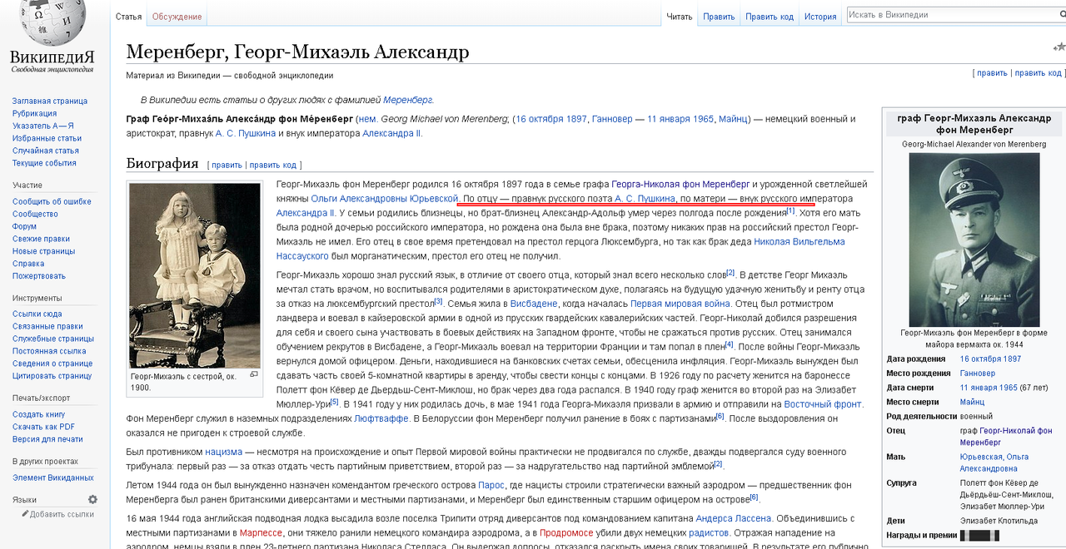Viewport: 1066px width, 549px height.
Task: Open languages settings gear icon
Action: click(92, 499)
